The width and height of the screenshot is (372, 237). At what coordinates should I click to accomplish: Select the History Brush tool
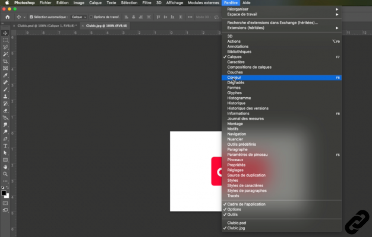coord(5,104)
